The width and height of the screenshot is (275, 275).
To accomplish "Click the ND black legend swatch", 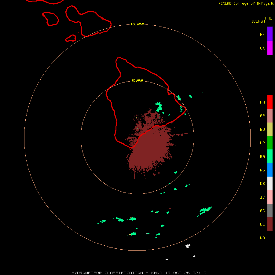I will pyautogui.click(x=270, y=238).
